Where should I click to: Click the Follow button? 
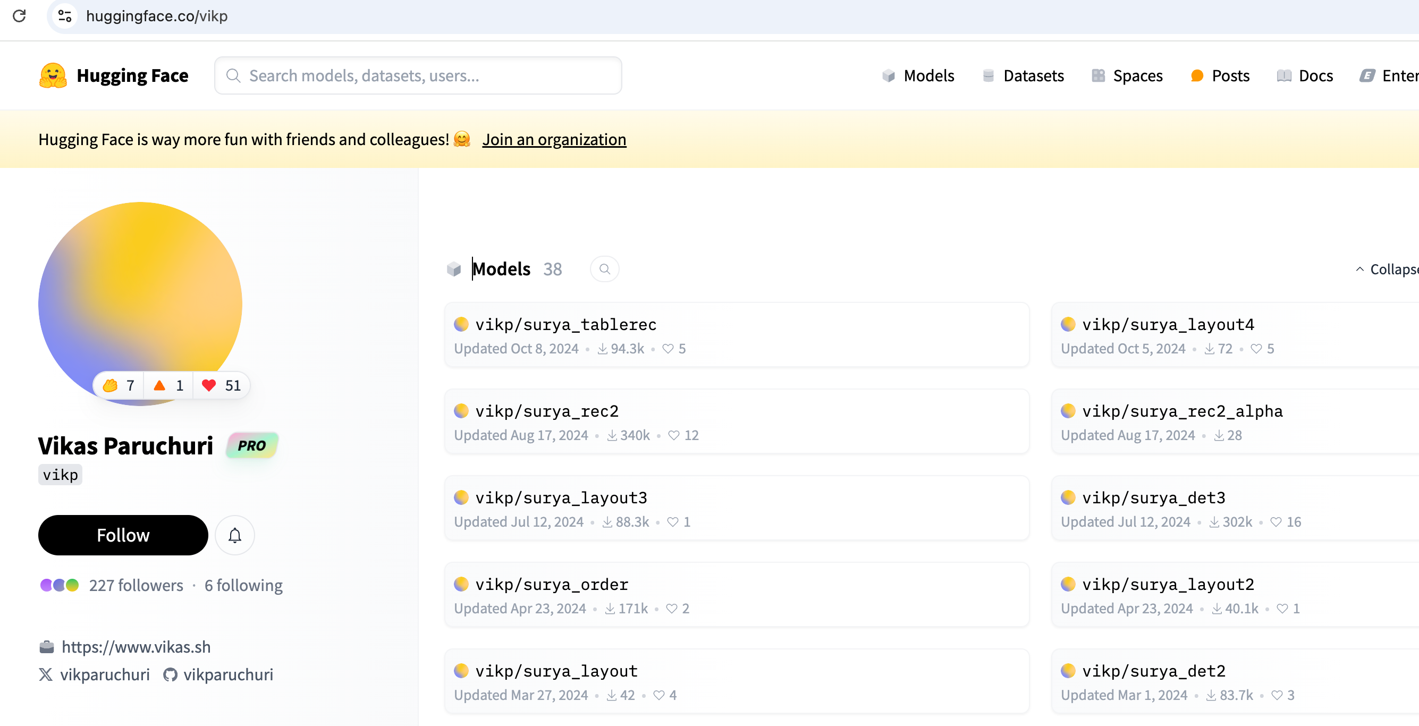point(123,535)
